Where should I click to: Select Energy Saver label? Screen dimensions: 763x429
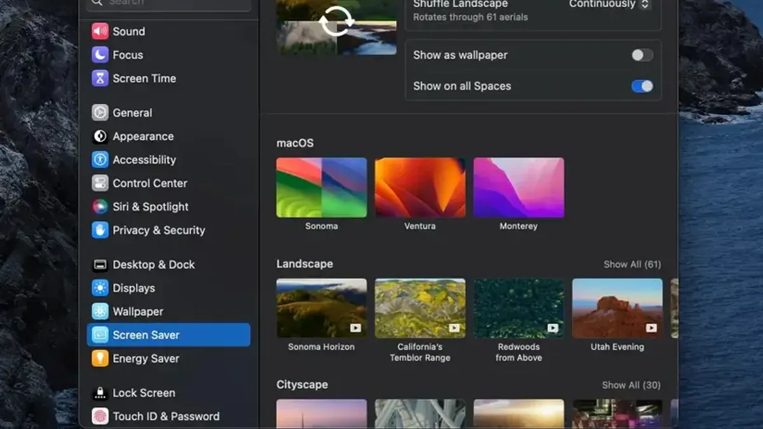pyautogui.click(x=146, y=358)
